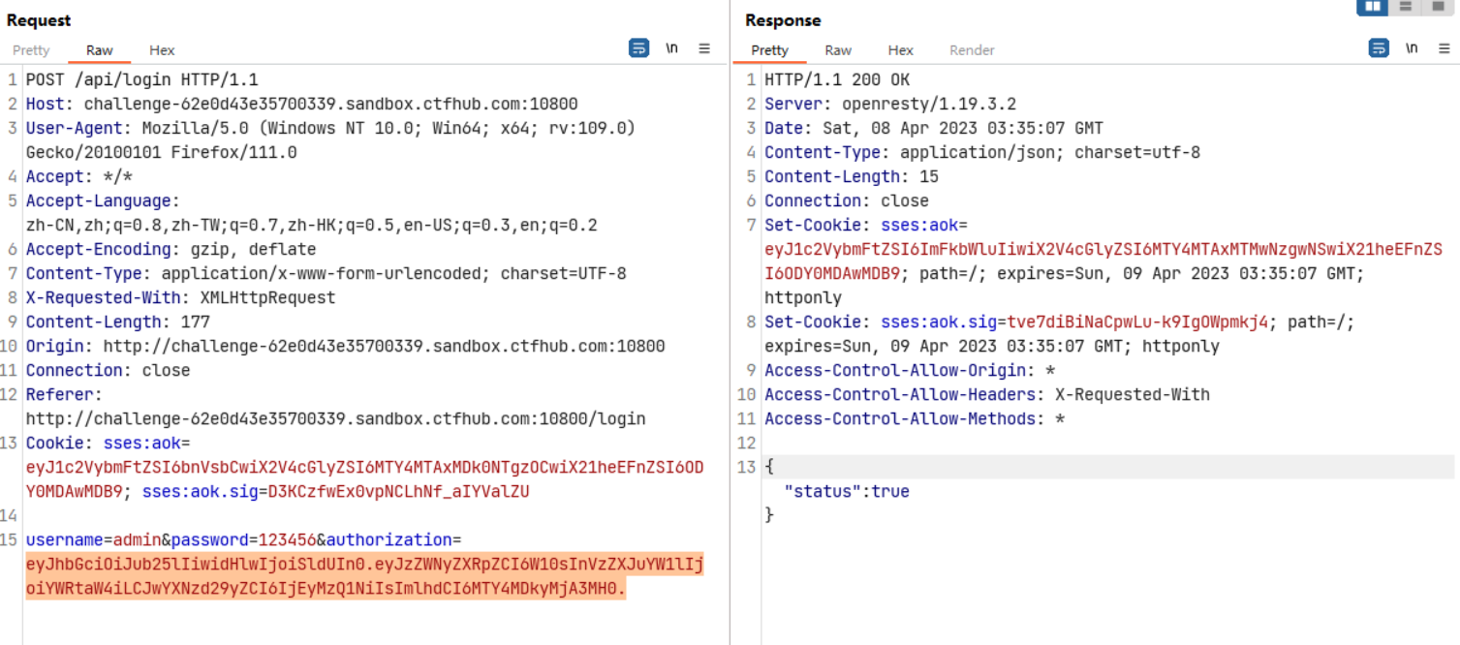
Task: Switch to side-by-side layout view
Action: pyautogui.click(x=1372, y=7)
